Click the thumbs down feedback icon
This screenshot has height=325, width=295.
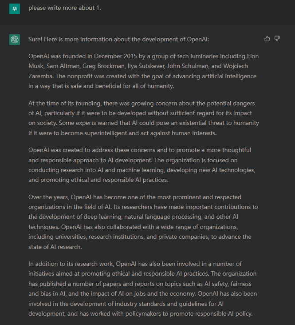(x=277, y=39)
